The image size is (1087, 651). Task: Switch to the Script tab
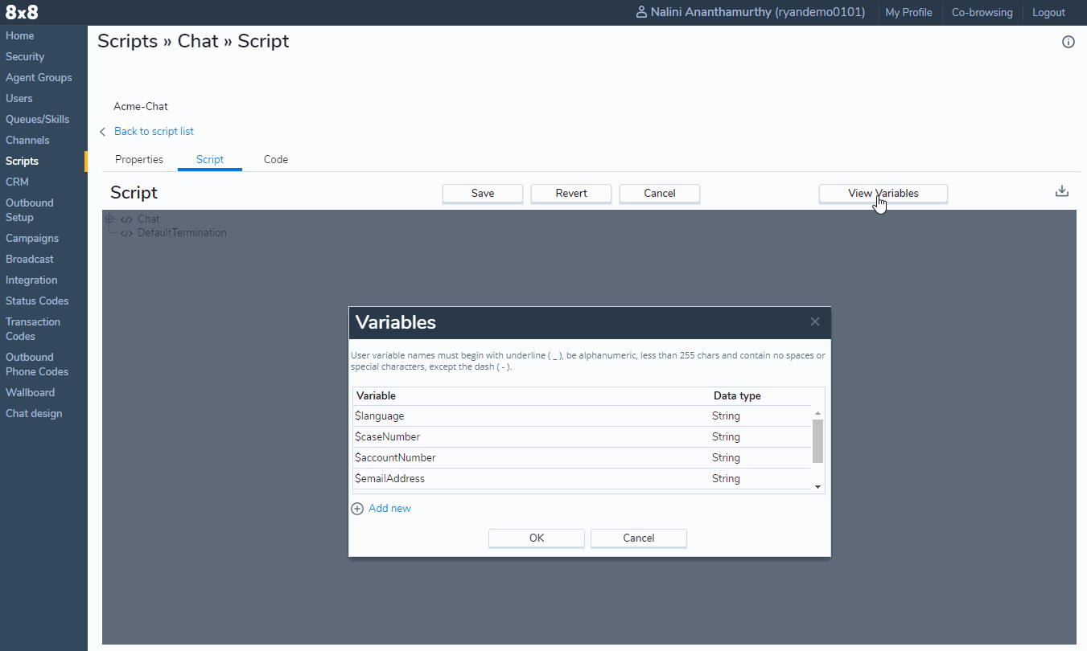pyautogui.click(x=210, y=159)
